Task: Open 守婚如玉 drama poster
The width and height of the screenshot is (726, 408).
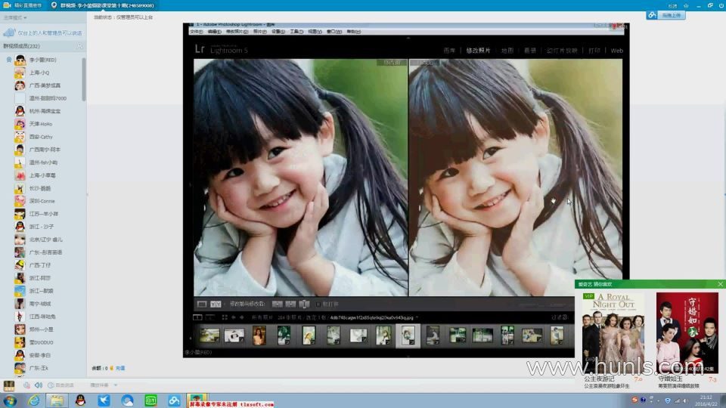Action: click(x=687, y=333)
